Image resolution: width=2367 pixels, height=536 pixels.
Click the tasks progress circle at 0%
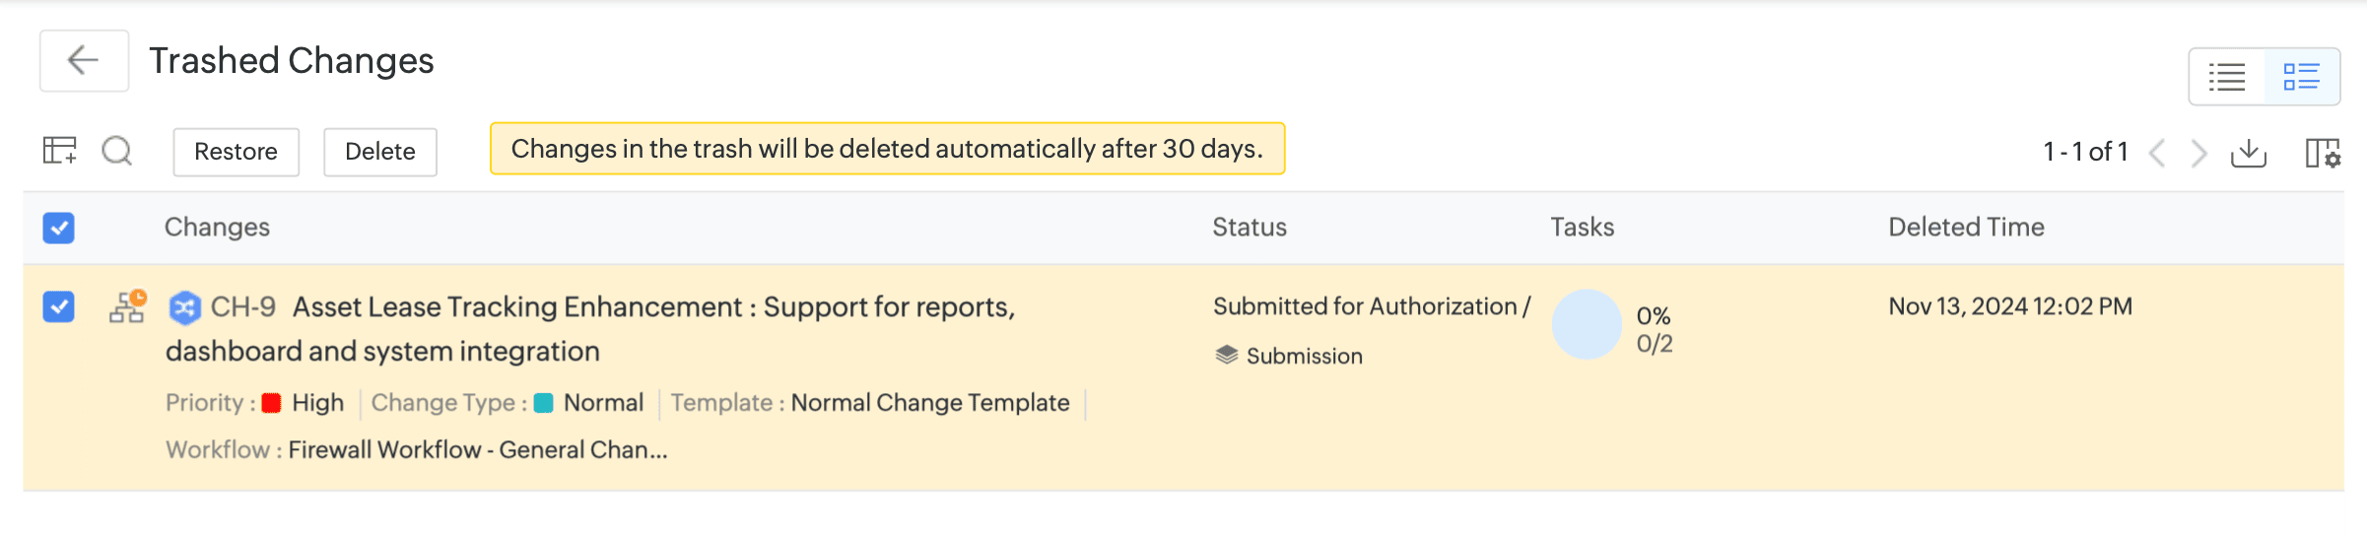point(1587,324)
